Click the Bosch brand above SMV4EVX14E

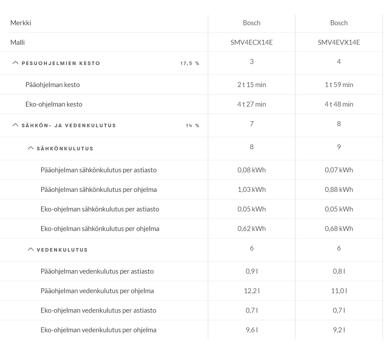(339, 23)
